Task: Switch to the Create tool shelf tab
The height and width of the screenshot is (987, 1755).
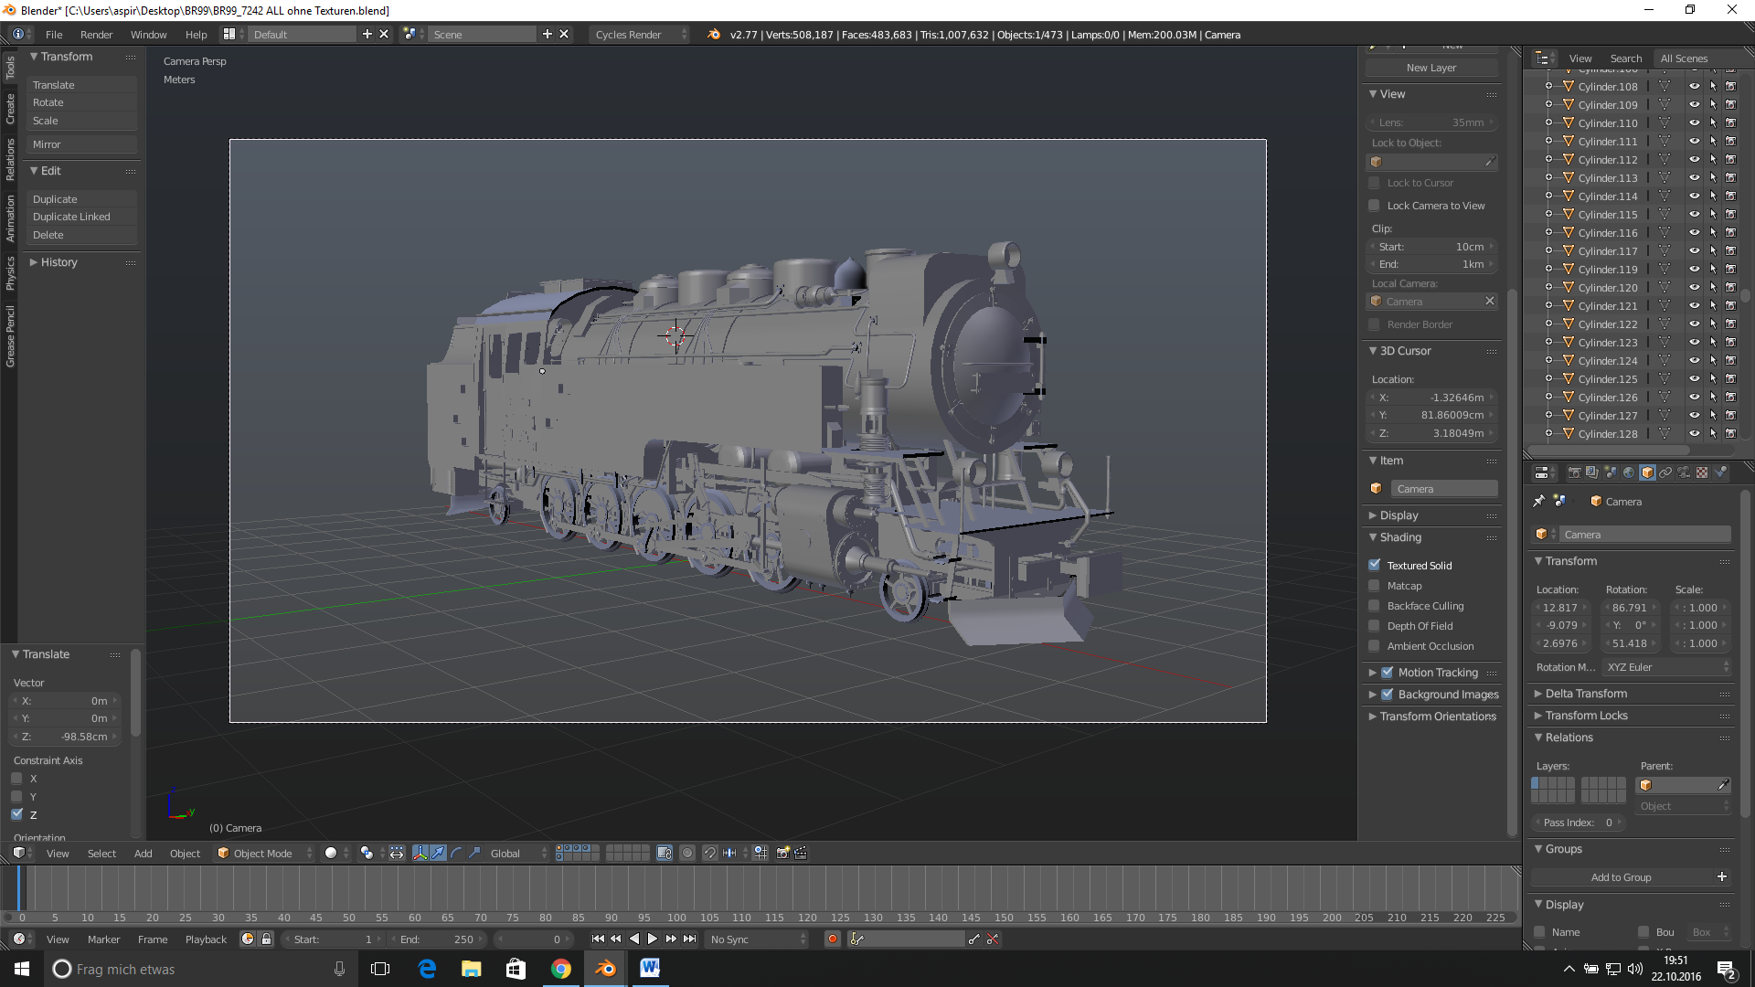Action: click(x=10, y=109)
